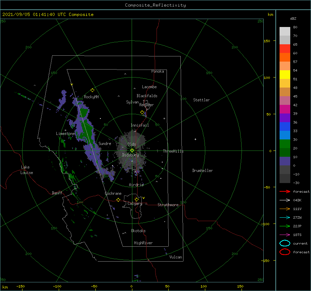Click the Strathmore city label
This screenshot has width=311, height=291.
click(x=168, y=205)
